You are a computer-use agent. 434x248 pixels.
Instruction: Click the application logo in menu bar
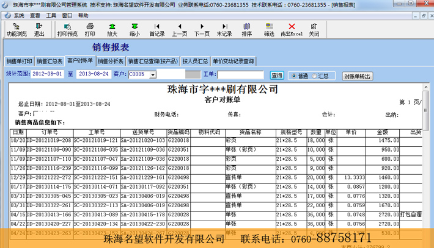tap(7, 15)
